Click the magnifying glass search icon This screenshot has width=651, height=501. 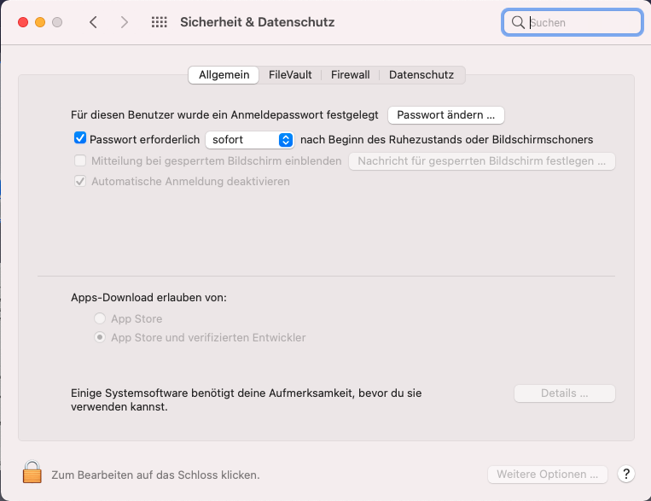click(x=518, y=23)
